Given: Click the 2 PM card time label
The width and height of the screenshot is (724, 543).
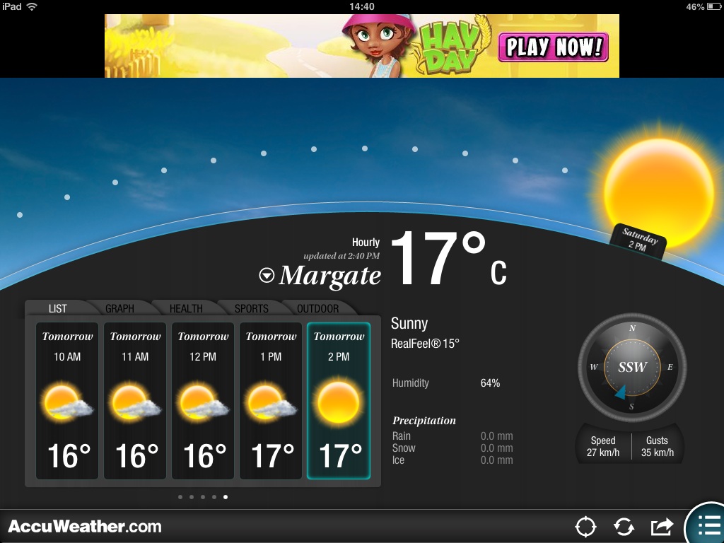Looking at the screenshot, I should [x=339, y=356].
